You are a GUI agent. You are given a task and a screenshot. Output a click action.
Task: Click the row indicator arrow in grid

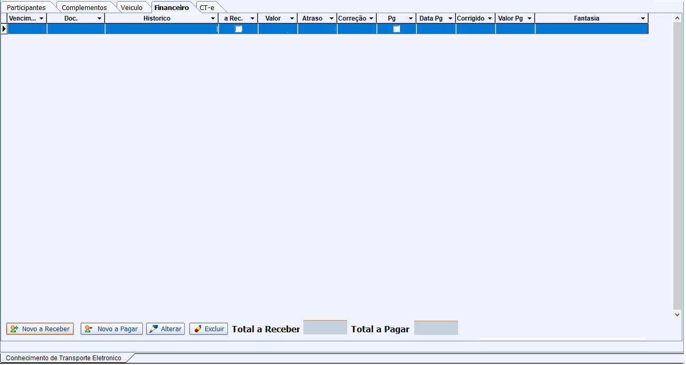(x=4, y=29)
